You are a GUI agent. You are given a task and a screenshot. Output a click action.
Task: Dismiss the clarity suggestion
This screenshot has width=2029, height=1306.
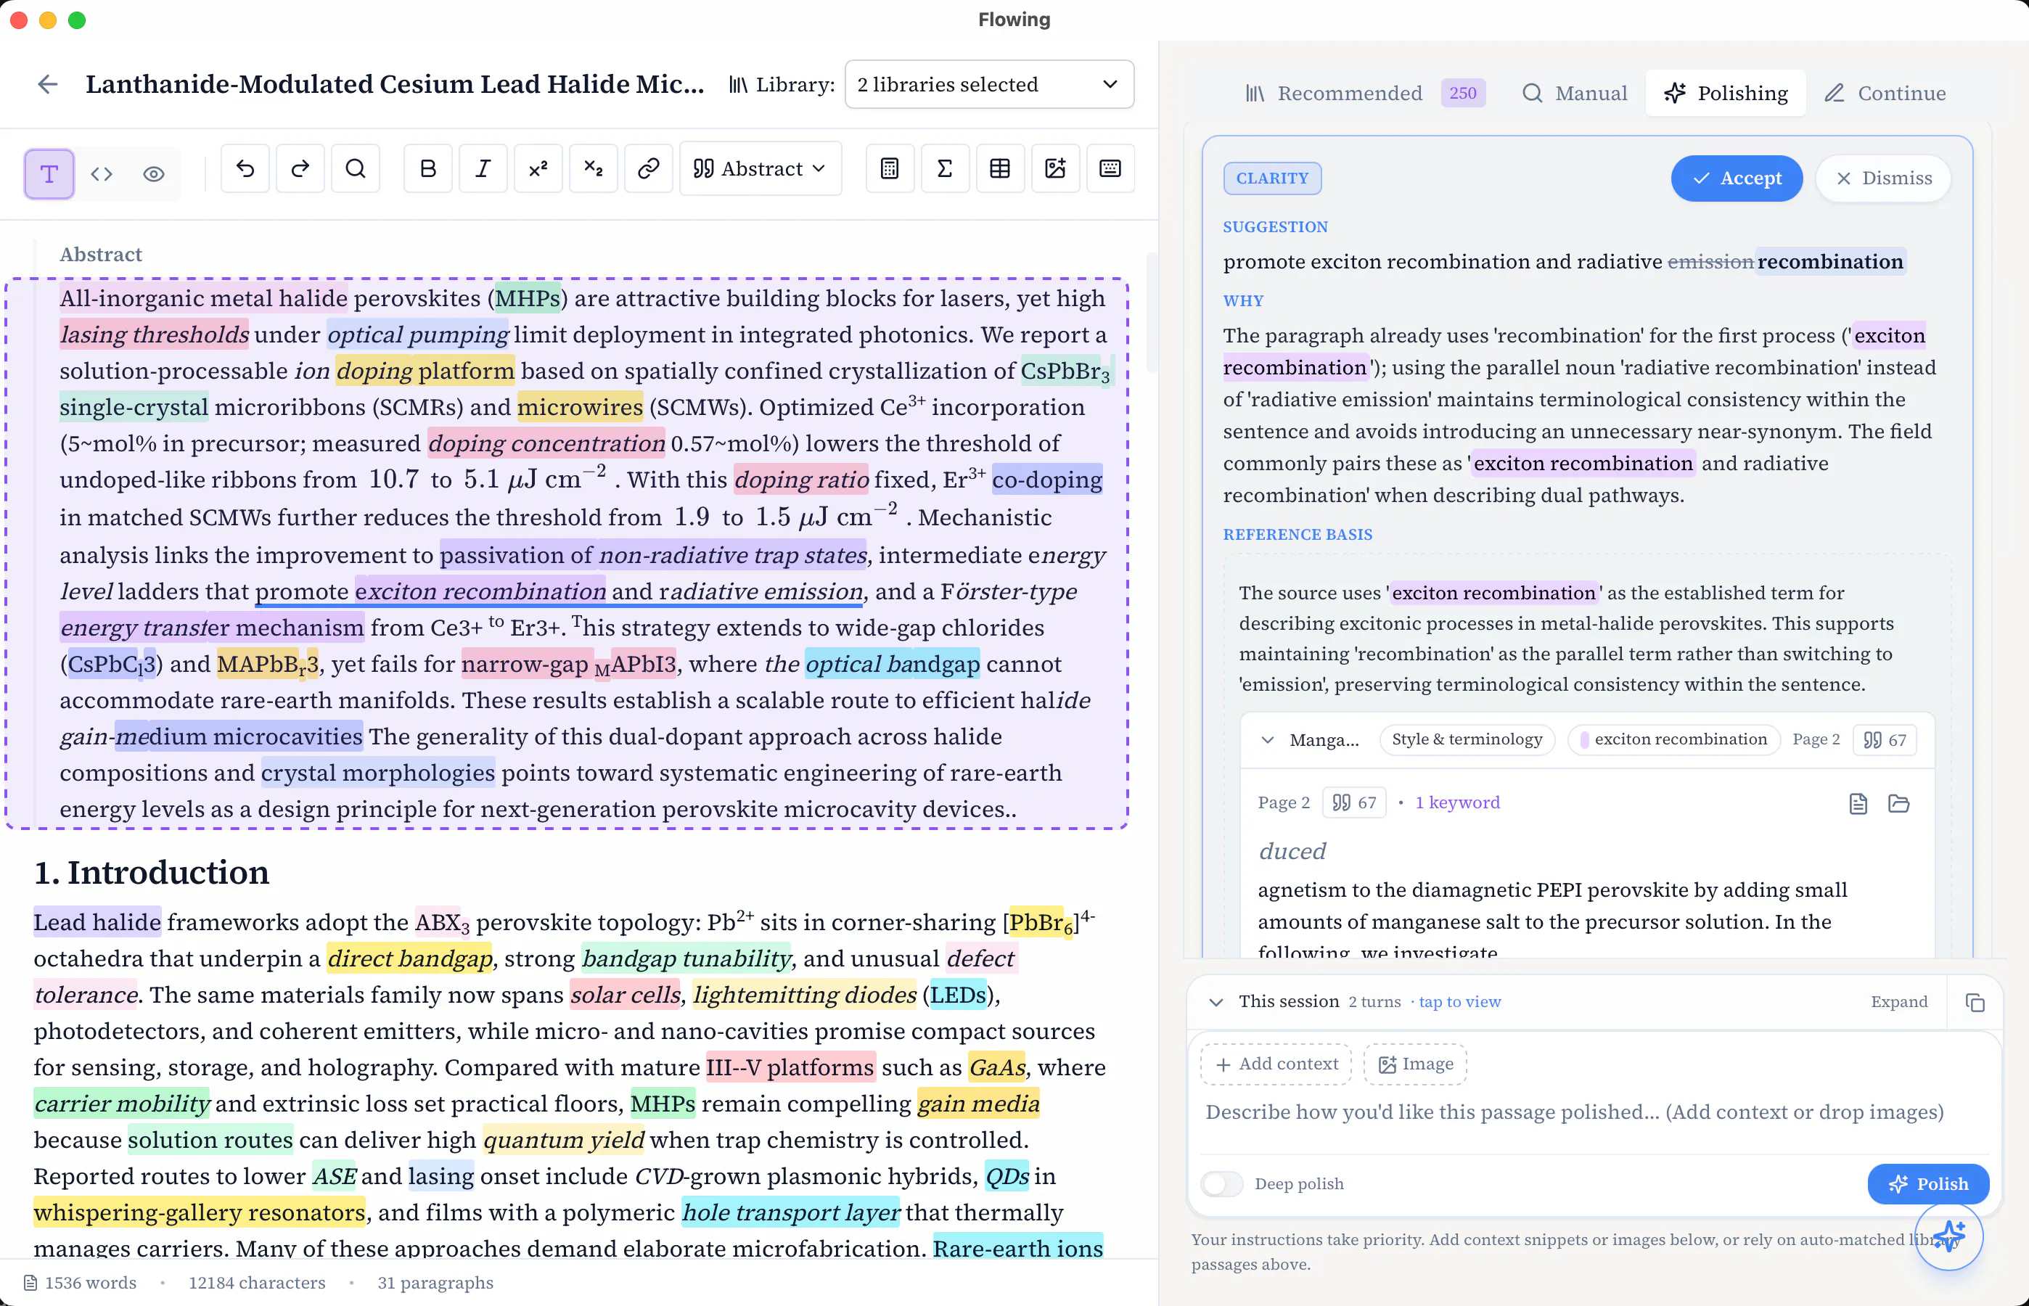click(1883, 178)
